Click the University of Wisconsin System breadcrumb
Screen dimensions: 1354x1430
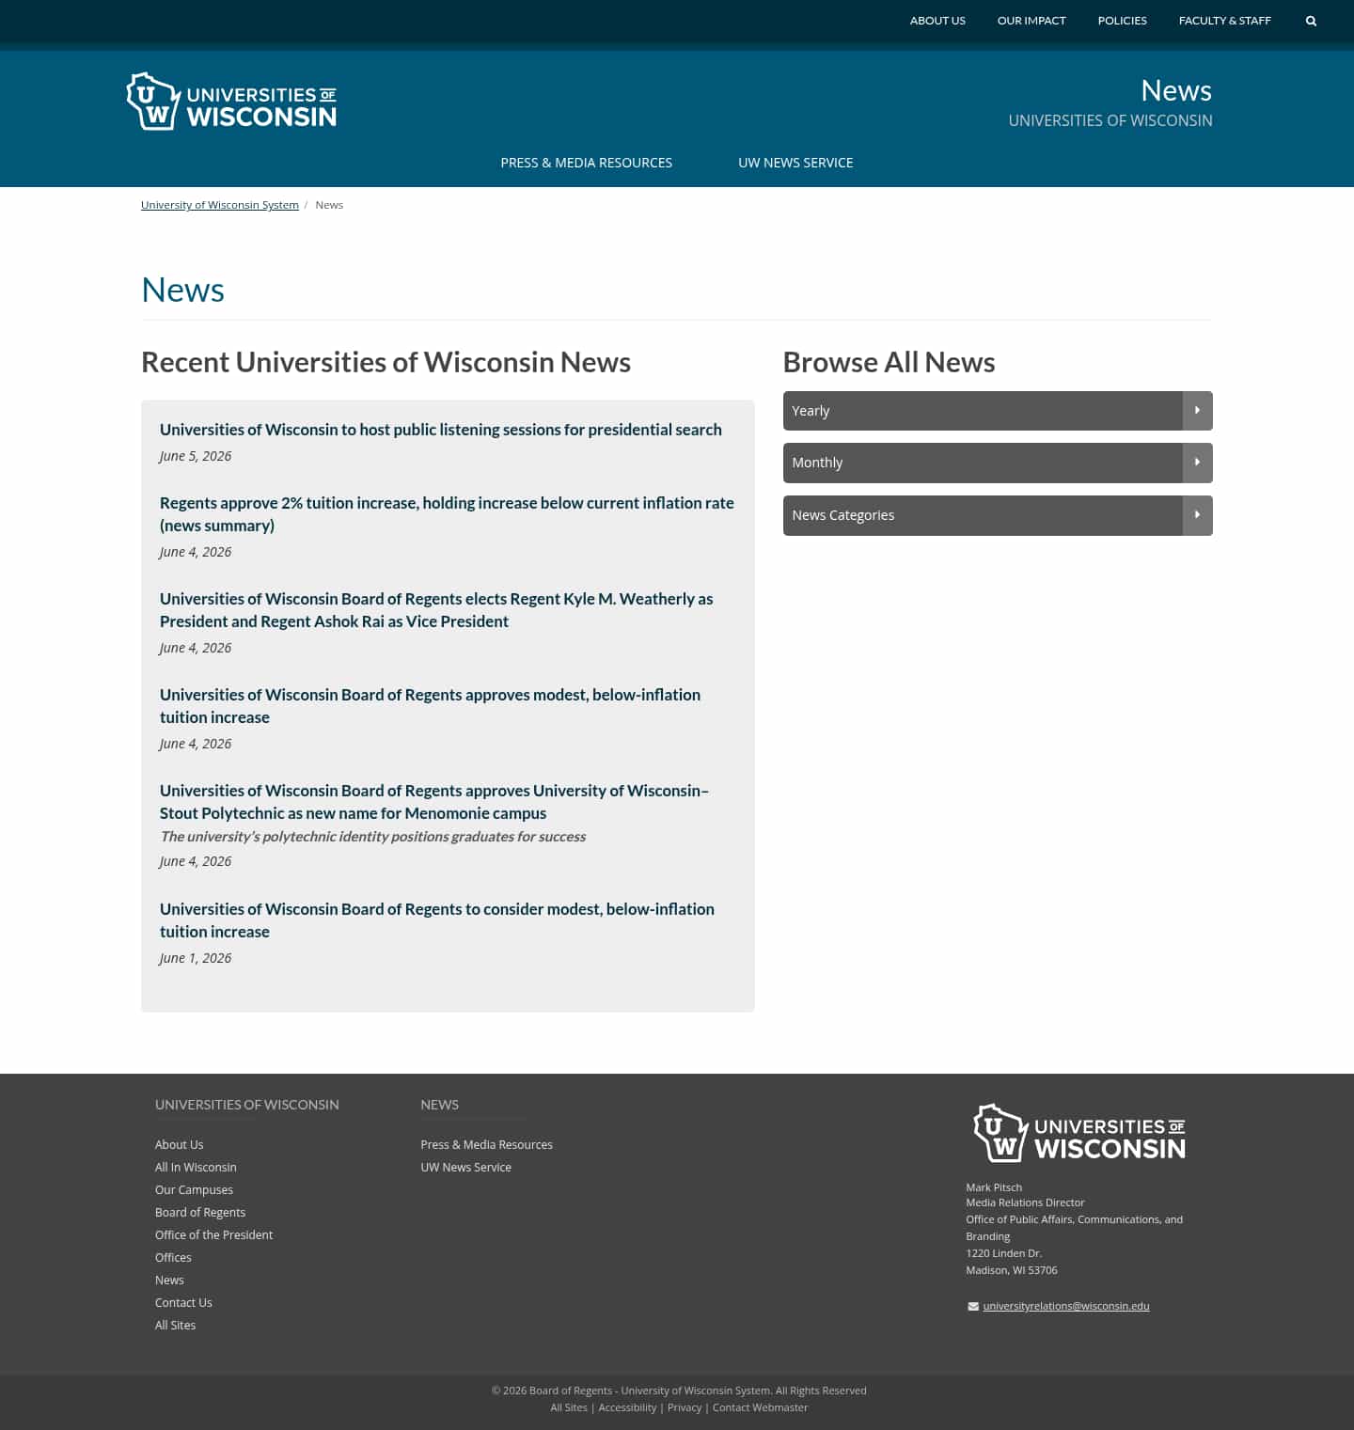click(x=220, y=205)
